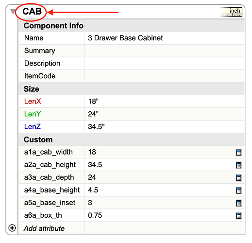The width and height of the screenshot is (252, 243).
Task: Click the Add attribute link
Action: (x=44, y=228)
